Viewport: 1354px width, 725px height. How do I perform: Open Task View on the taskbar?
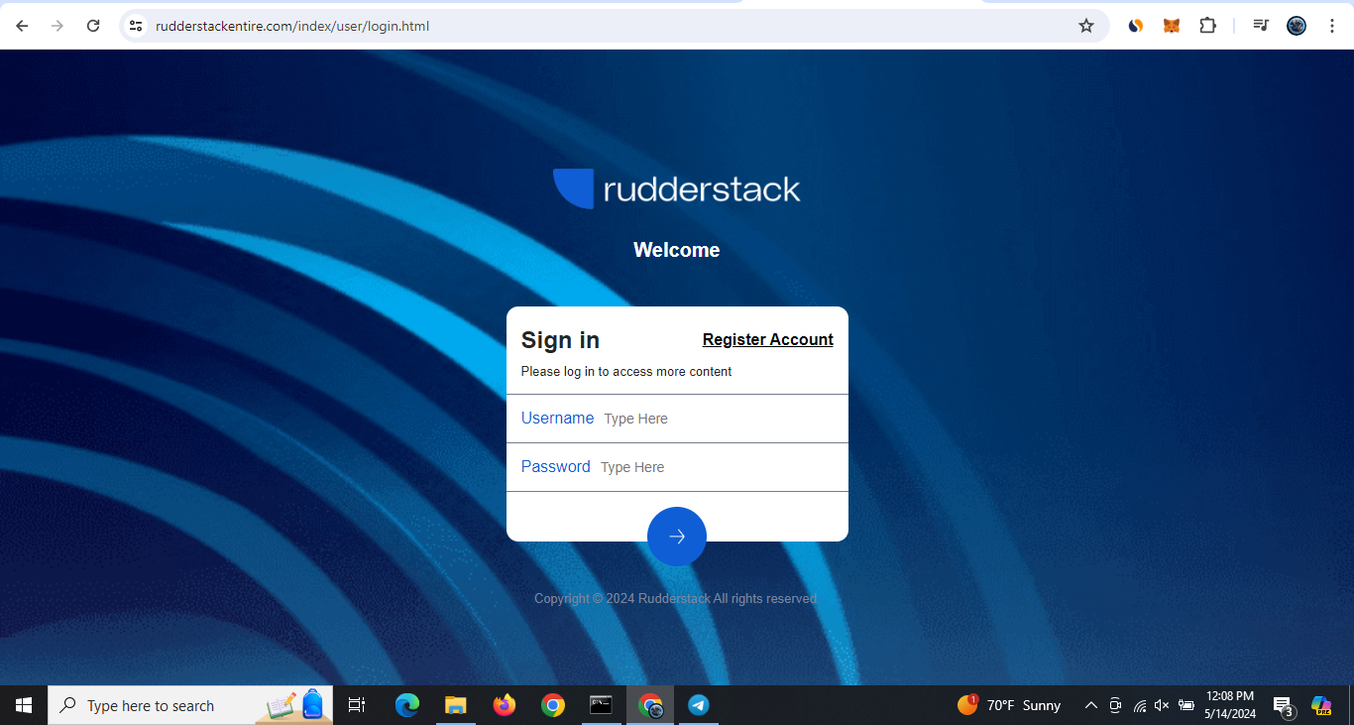pyautogui.click(x=357, y=705)
